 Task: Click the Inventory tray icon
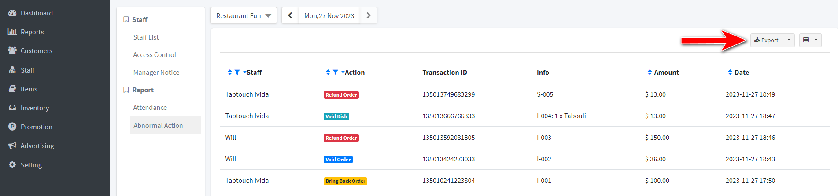point(12,108)
